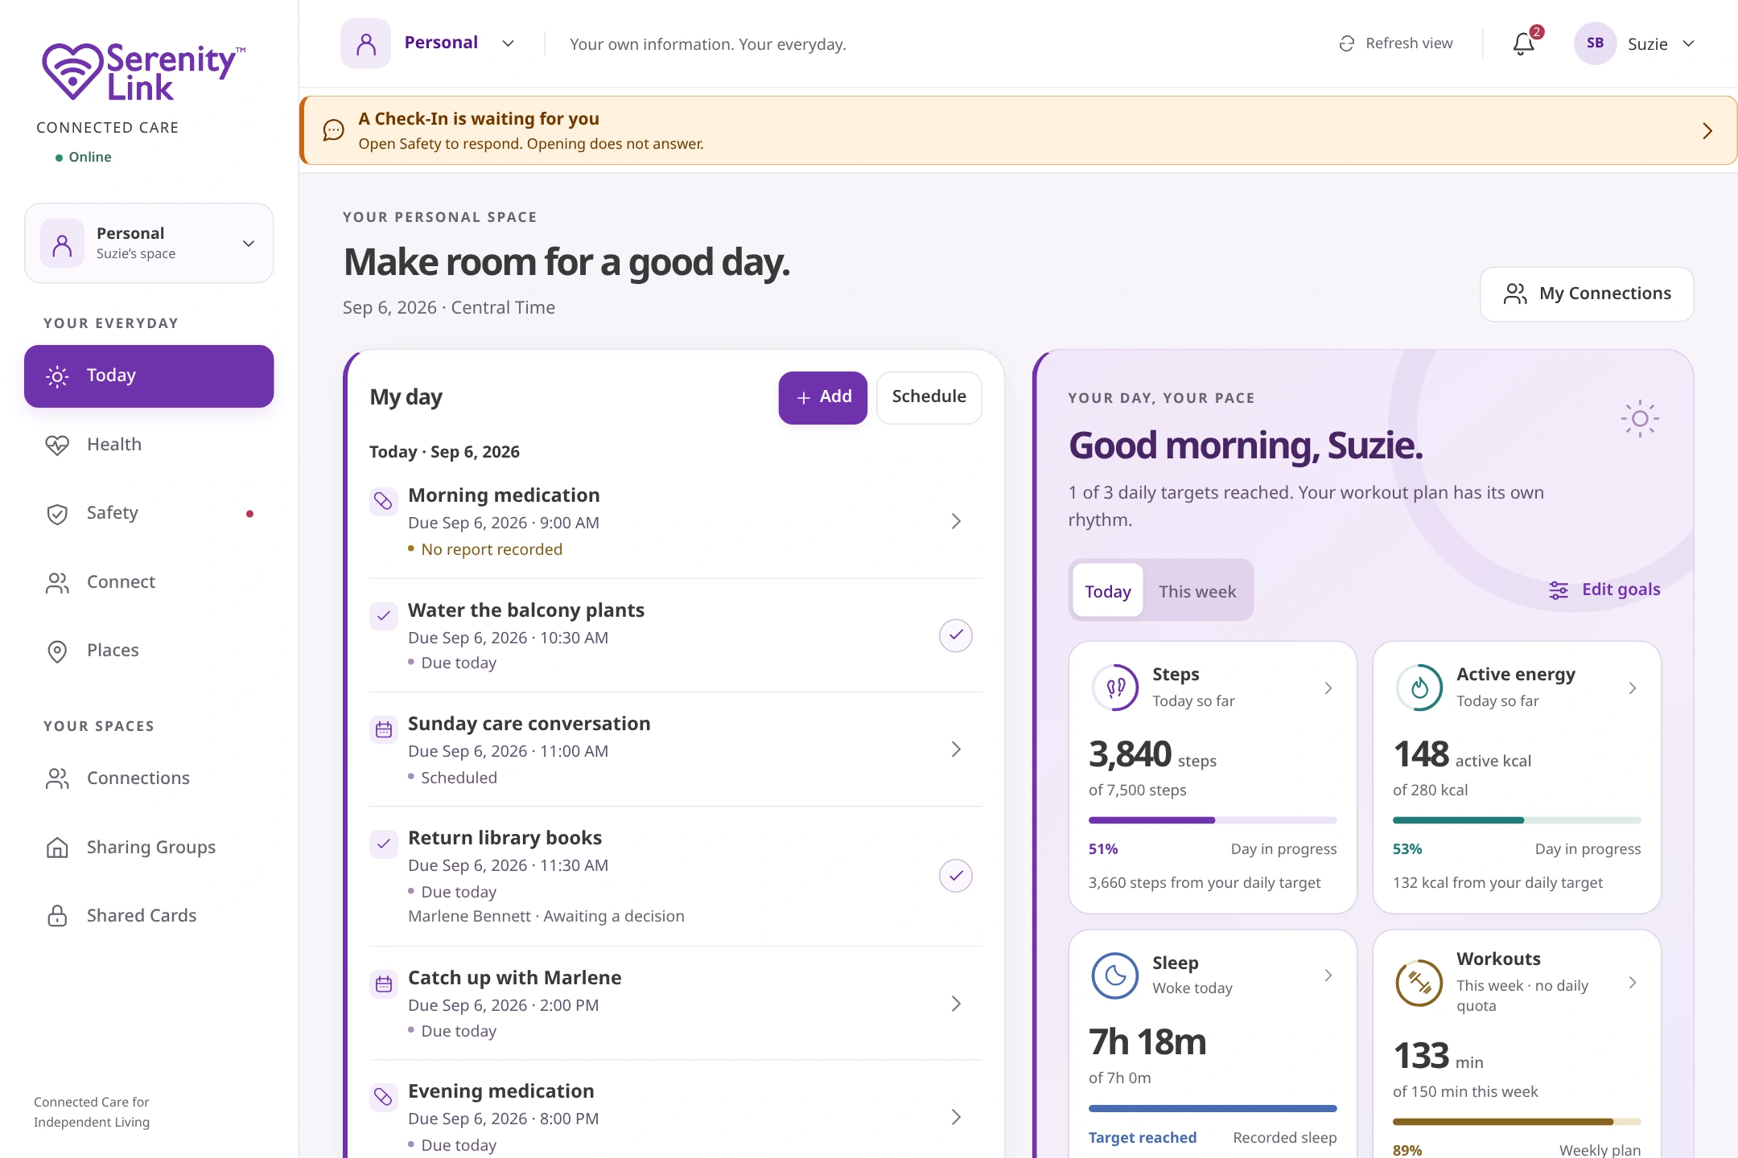The image size is (1738, 1158).
Task: Click the Morning medication pill icon
Action: click(x=383, y=501)
